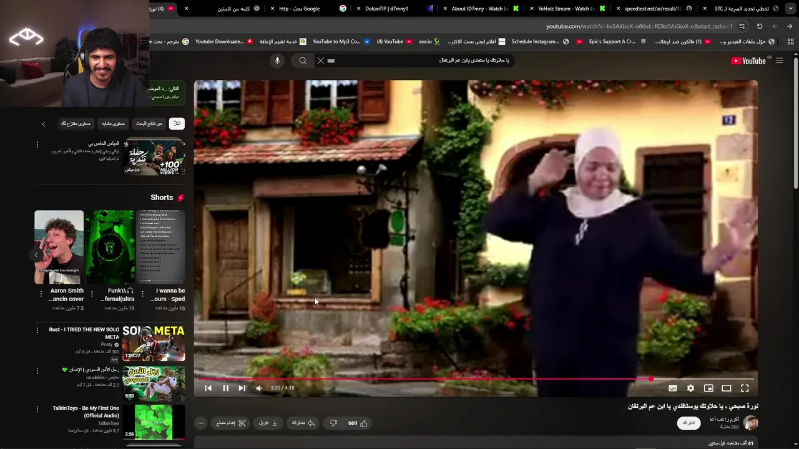Open the YouTube hamburger guide menu
This screenshot has width=799, height=449.
tap(779, 60)
